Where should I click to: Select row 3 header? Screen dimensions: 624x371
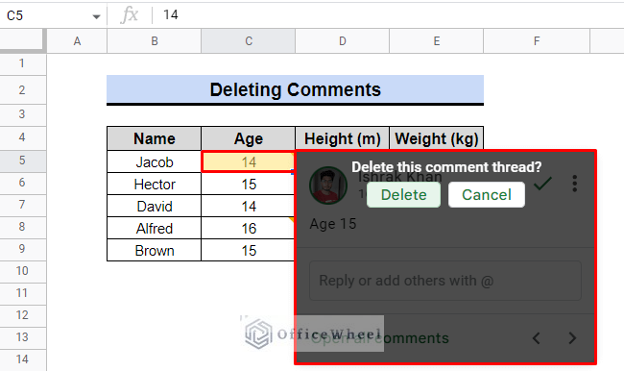[x=23, y=114]
